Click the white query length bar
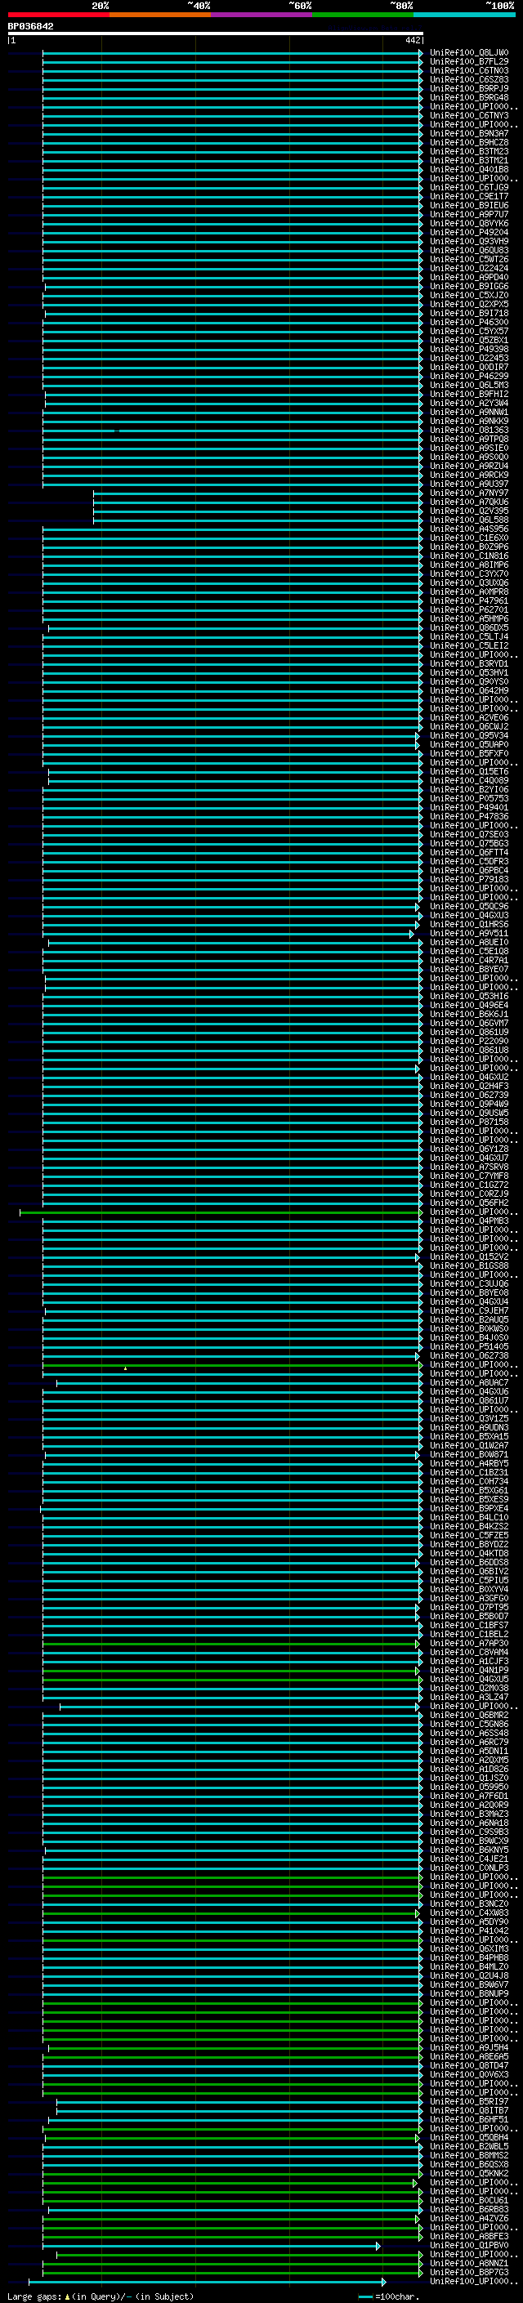Viewport: 523px width, 2303px height. [215, 33]
